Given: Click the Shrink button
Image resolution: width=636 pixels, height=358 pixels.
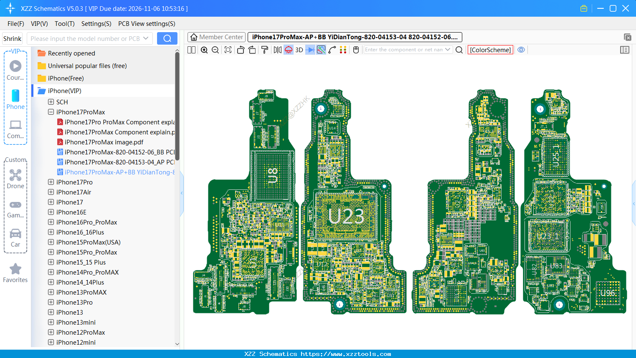Looking at the screenshot, I should pyautogui.click(x=12, y=38).
